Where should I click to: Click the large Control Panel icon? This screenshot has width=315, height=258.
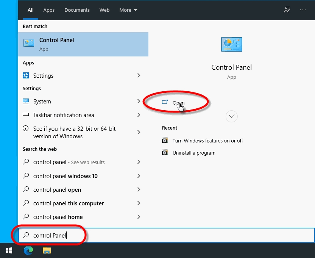click(231, 45)
